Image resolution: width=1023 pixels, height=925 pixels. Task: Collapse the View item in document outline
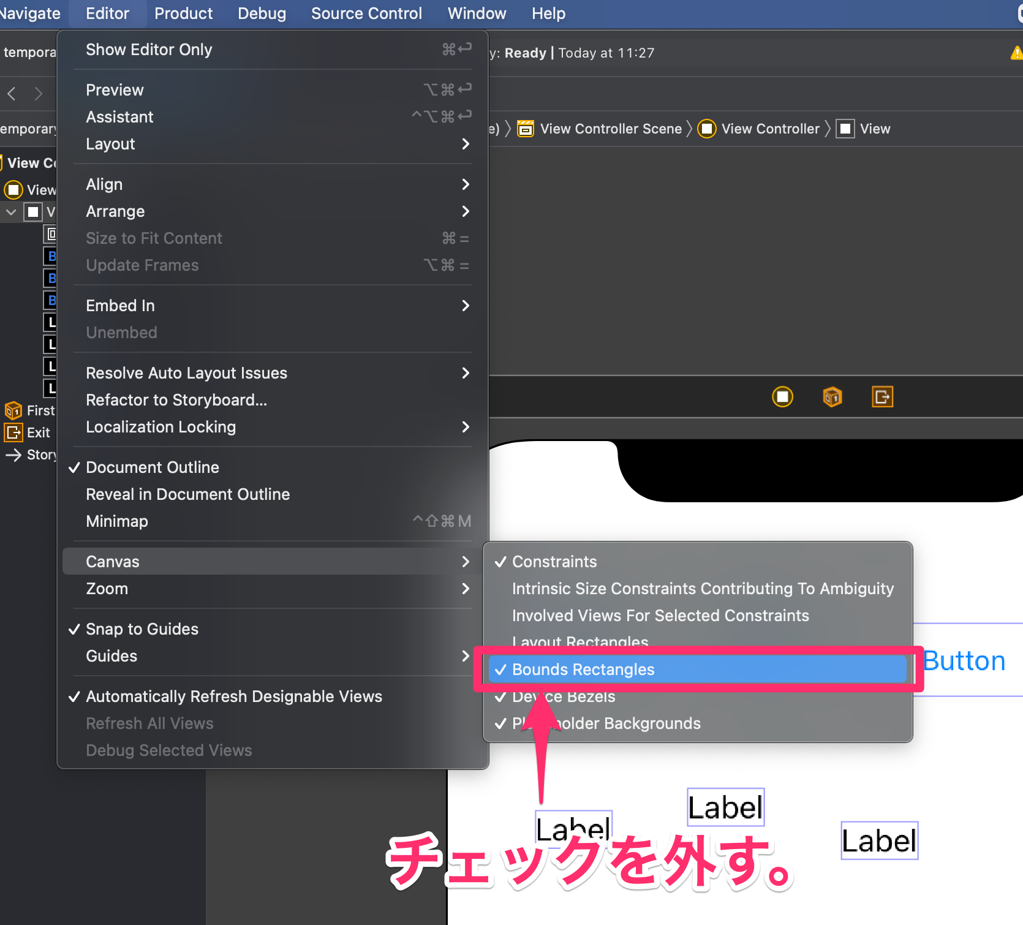coord(10,212)
